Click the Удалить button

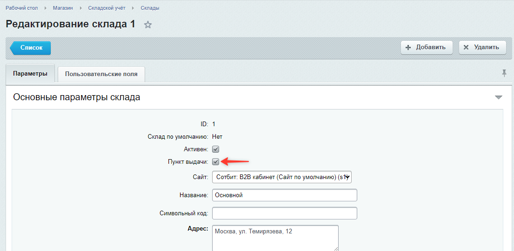pyautogui.click(x=482, y=47)
